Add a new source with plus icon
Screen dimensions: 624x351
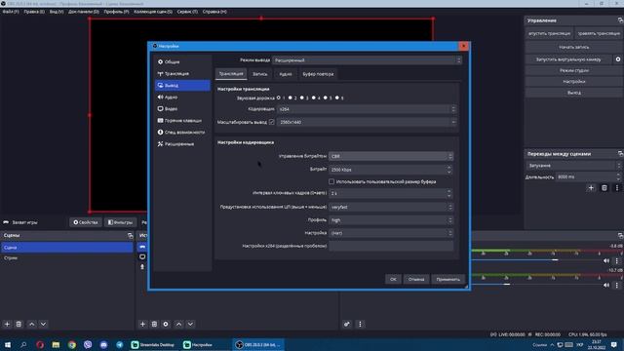click(142, 324)
